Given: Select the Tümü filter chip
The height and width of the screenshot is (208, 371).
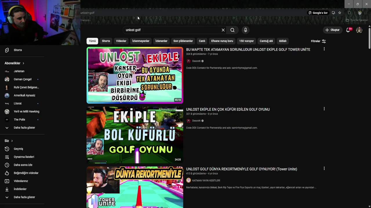Looking at the screenshot, I should 92,41.
